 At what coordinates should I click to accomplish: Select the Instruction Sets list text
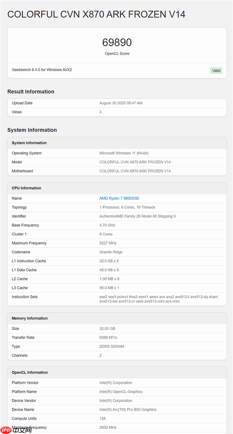point(158,299)
